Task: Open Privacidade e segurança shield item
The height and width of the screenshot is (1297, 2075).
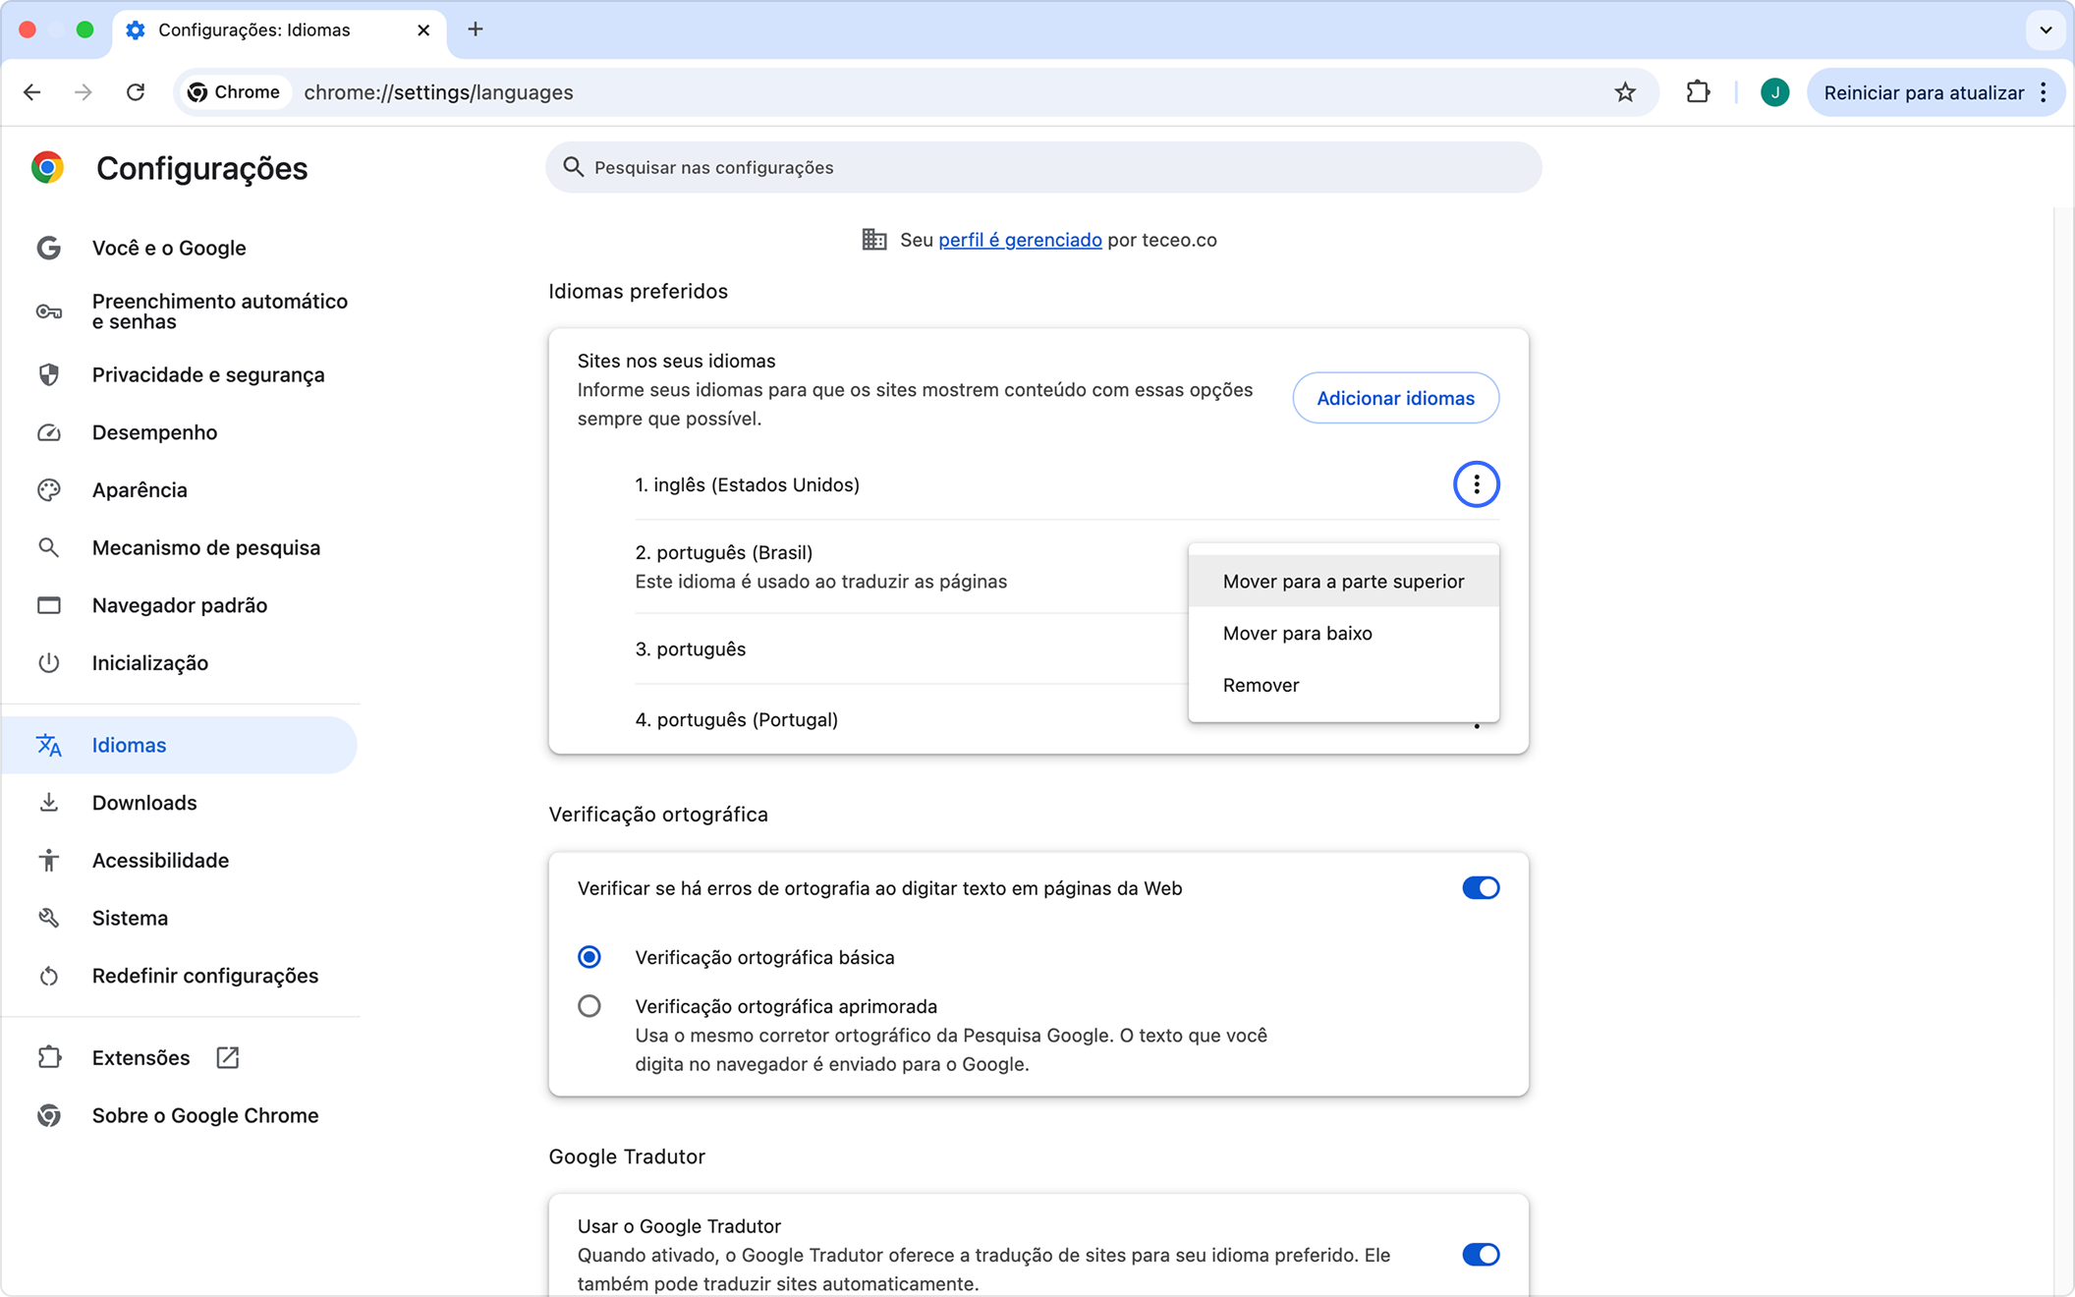Action: point(207,374)
